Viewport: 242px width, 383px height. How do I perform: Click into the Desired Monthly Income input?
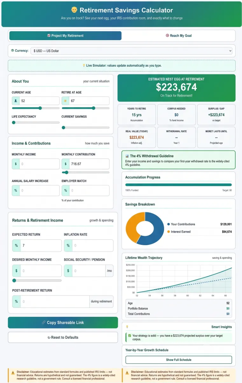click(41, 271)
